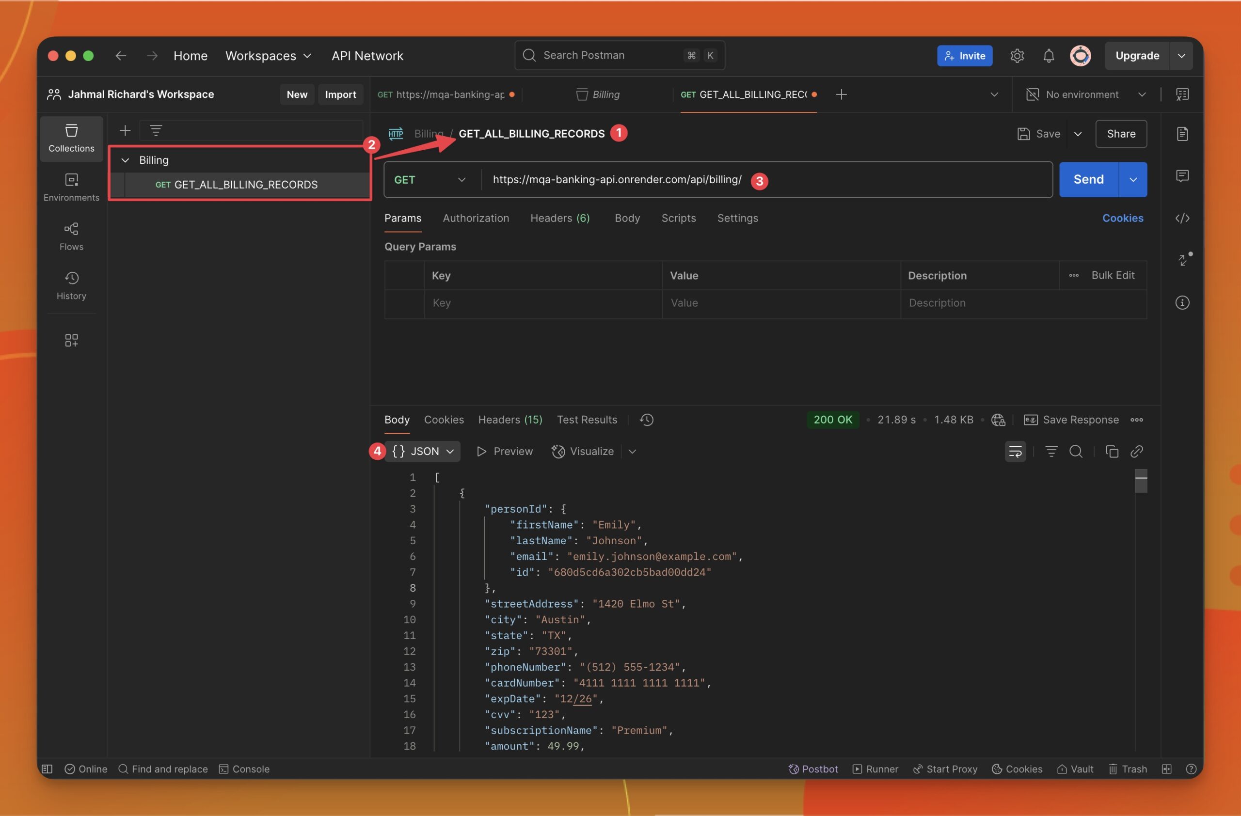
Task: Search within the response body
Action: (x=1076, y=452)
